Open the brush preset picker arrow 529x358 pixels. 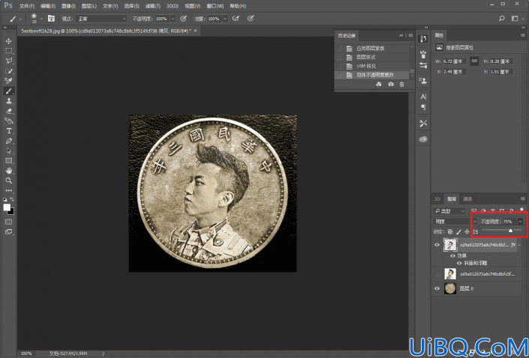coord(41,19)
